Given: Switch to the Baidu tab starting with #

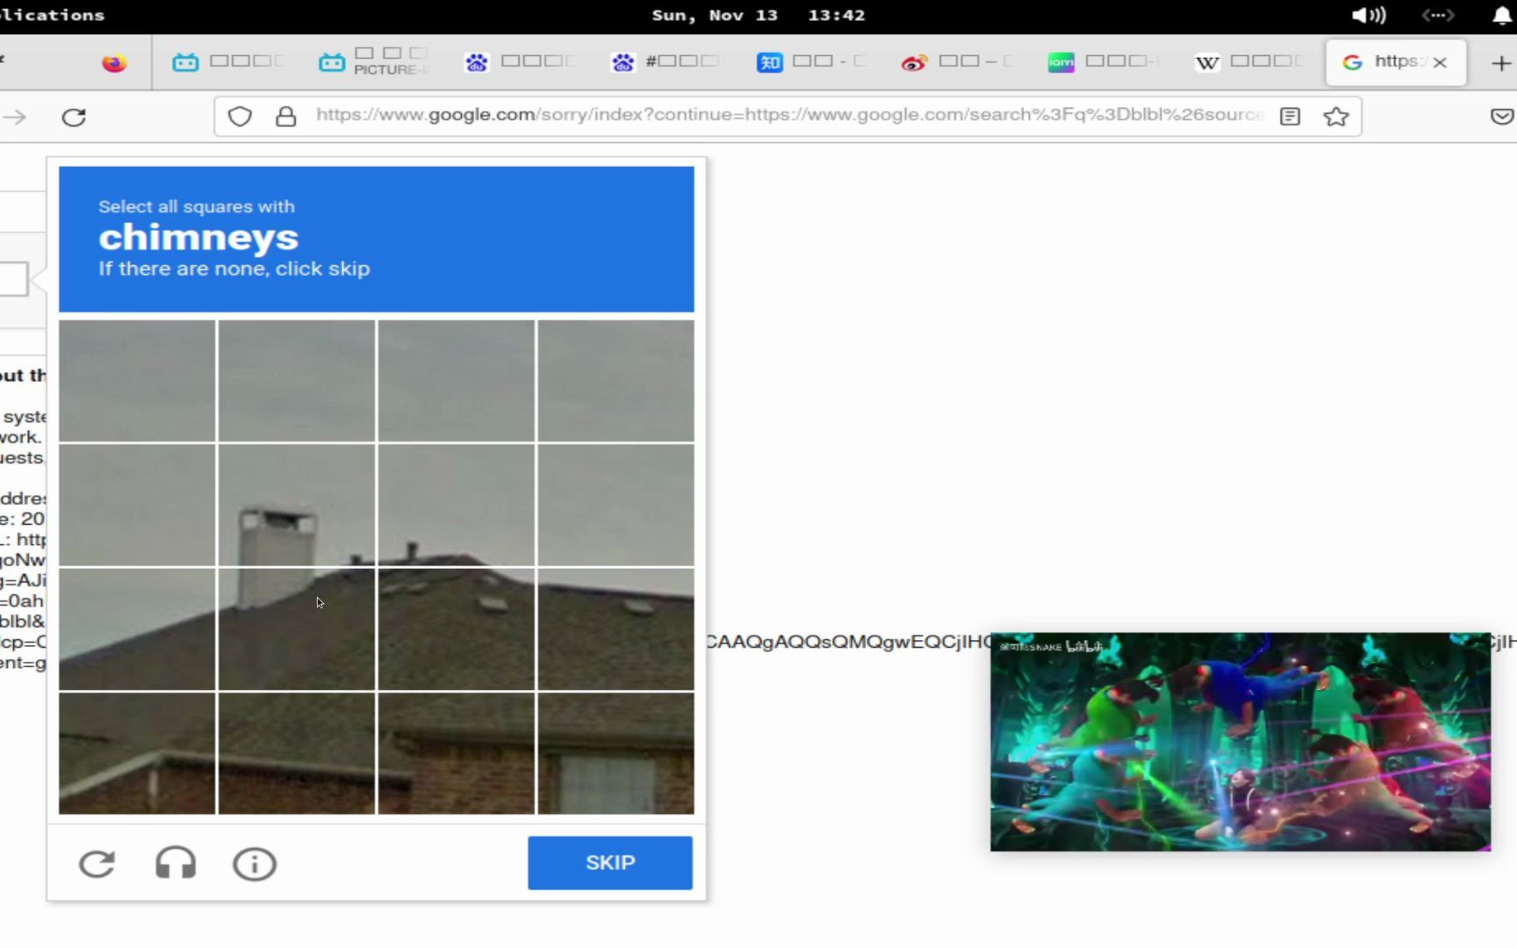Looking at the screenshot, I should [667, 62].
